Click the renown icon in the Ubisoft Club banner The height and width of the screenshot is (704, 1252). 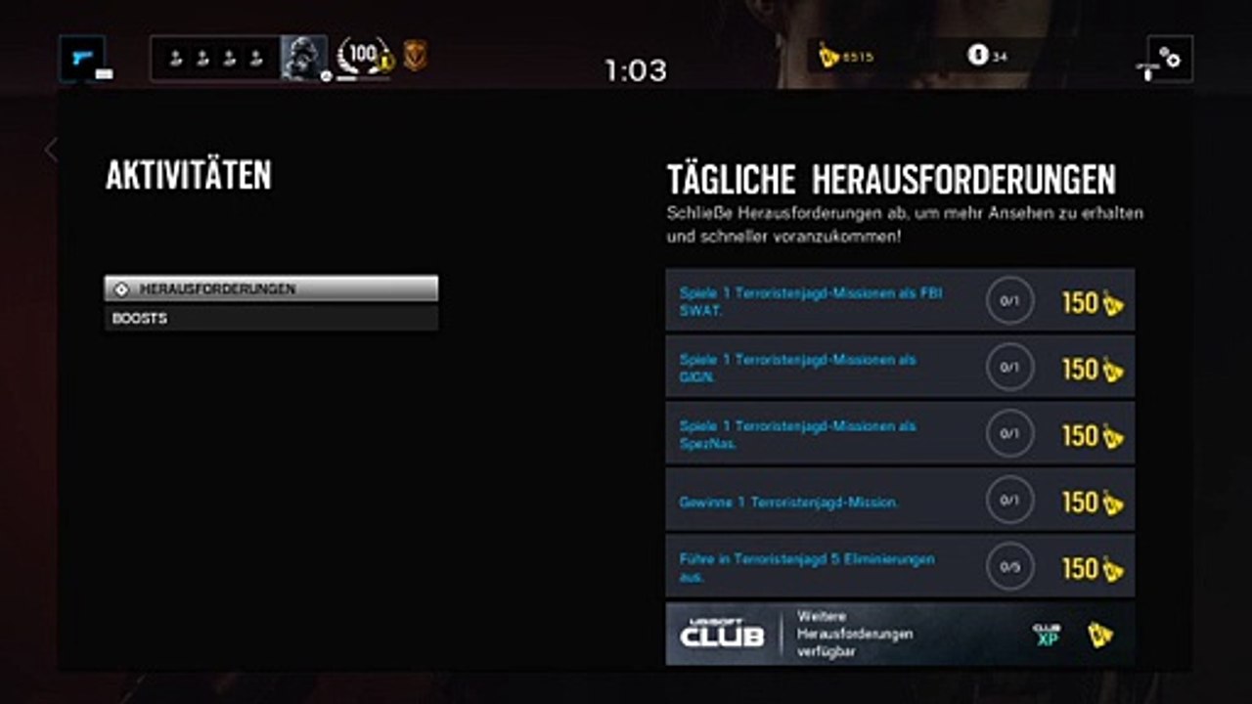(1100, 635)
